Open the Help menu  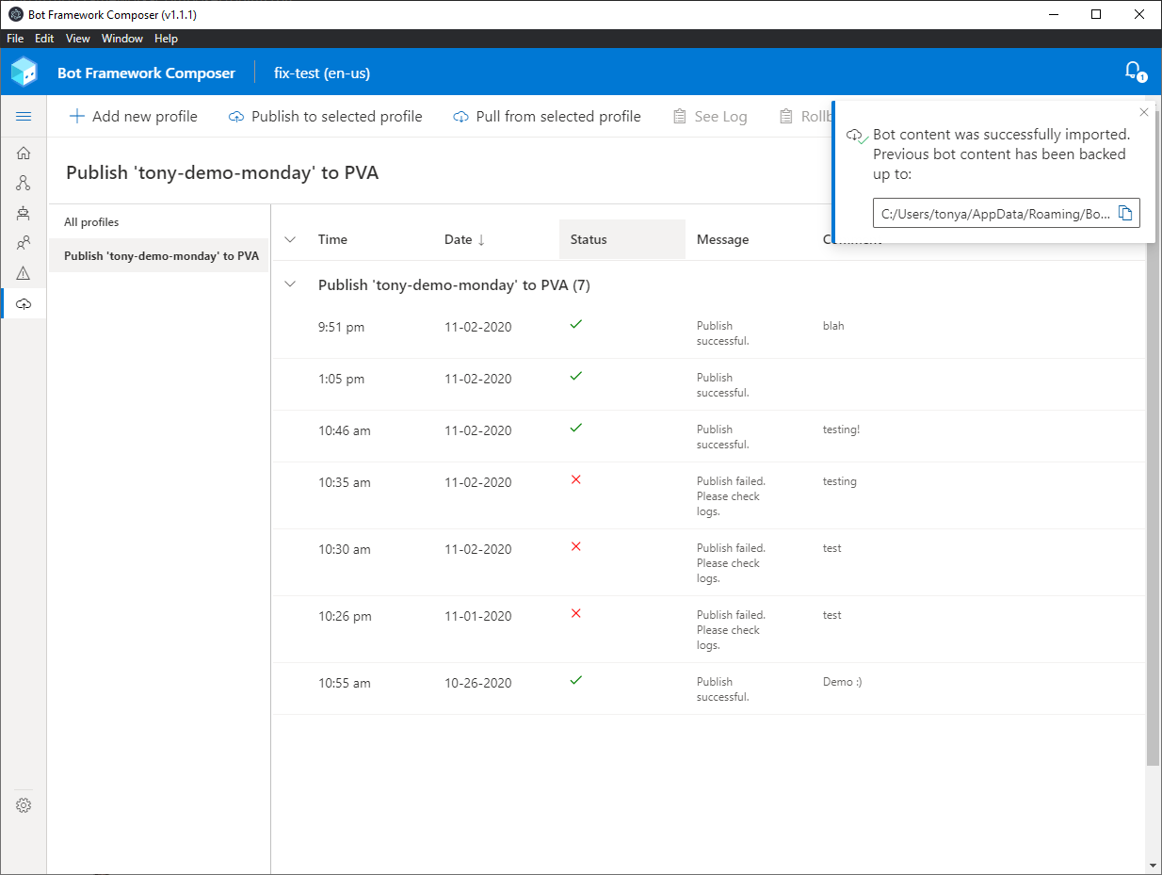point(166,39)
